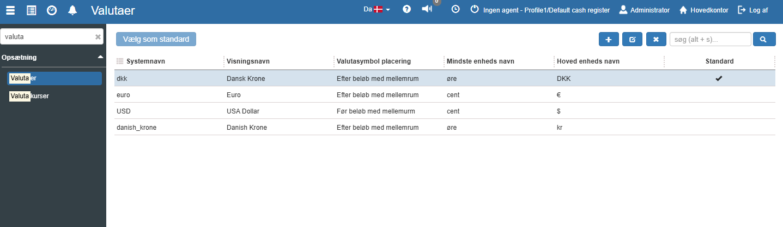Open the column chooser icon beside Systemnavn
The height and width of the screenshot is (227, 783).
[x=120, y=61]
